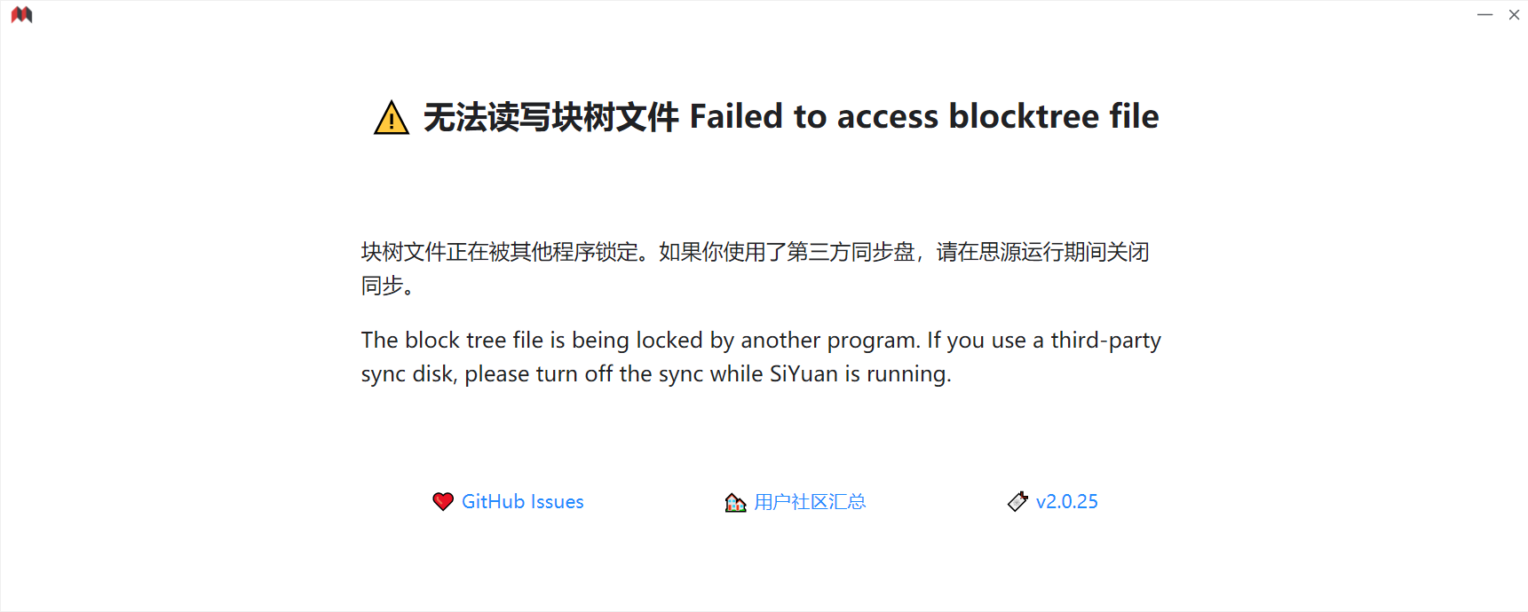Click the word "SiYuan" in the English message

[804, 374]
